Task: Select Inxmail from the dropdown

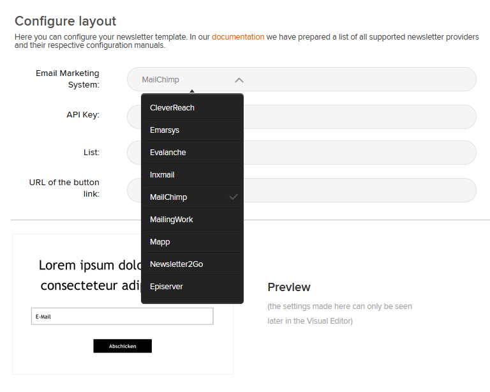Action: 192,175
